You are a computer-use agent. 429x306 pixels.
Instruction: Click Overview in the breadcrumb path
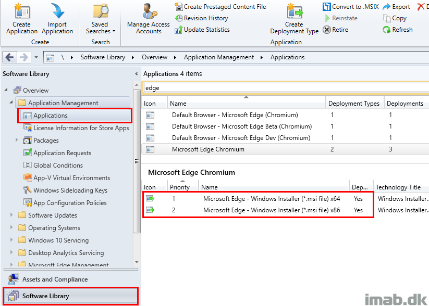click(154, 57)
